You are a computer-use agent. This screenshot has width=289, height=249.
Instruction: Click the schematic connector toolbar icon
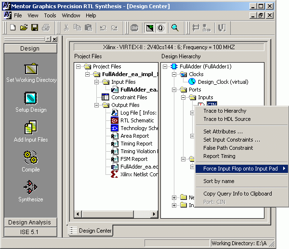(x=196, y=28)
